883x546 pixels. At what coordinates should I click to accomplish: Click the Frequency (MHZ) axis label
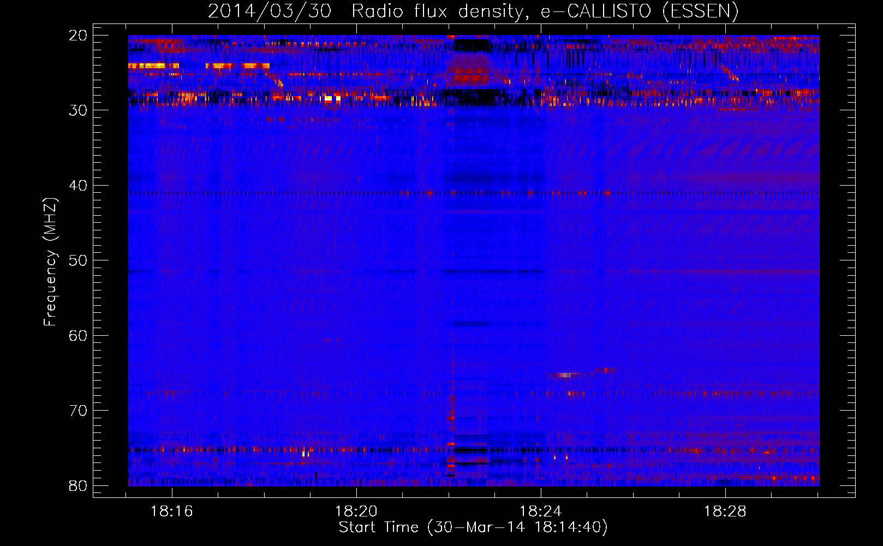50,262
